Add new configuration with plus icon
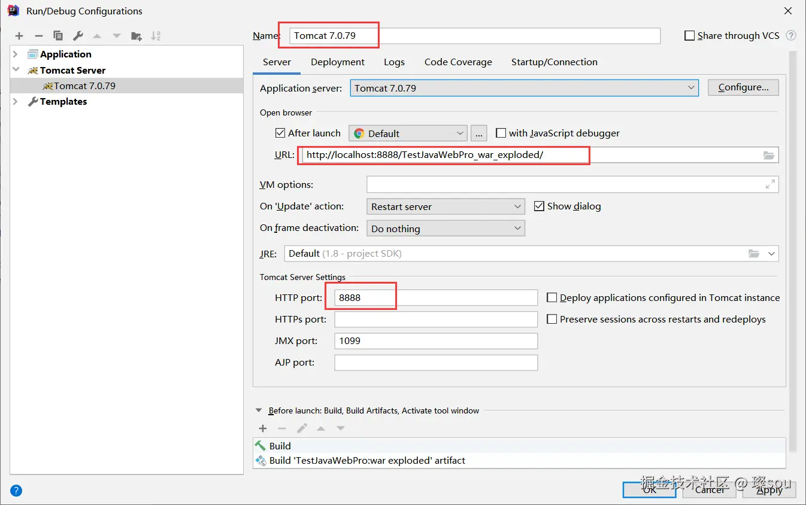Screen dimensions: 806x505 point(19,36)
